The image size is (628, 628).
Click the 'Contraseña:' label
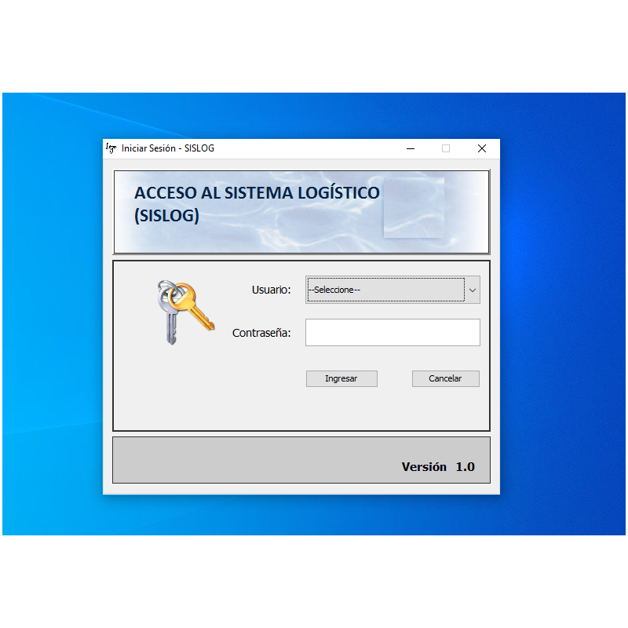pos(261,334)
